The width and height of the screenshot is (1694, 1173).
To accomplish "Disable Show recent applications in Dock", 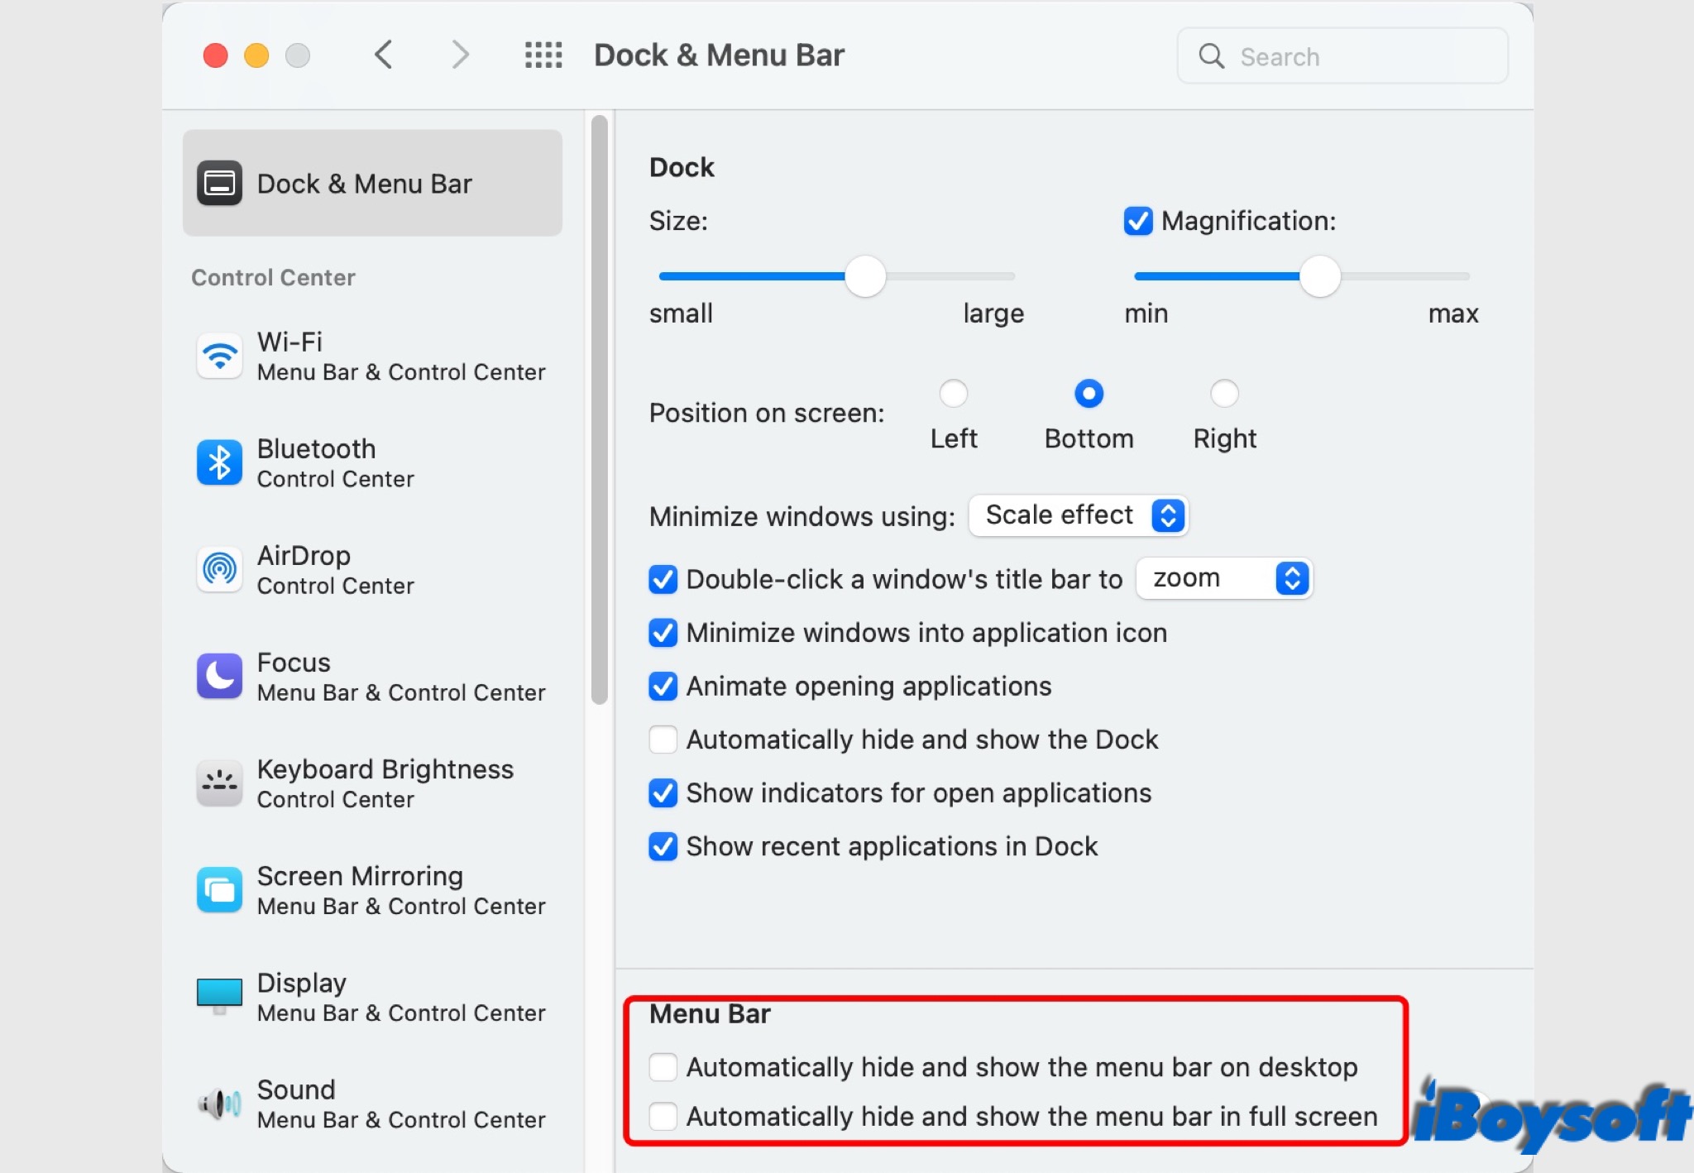I will [x=664, y=846].
